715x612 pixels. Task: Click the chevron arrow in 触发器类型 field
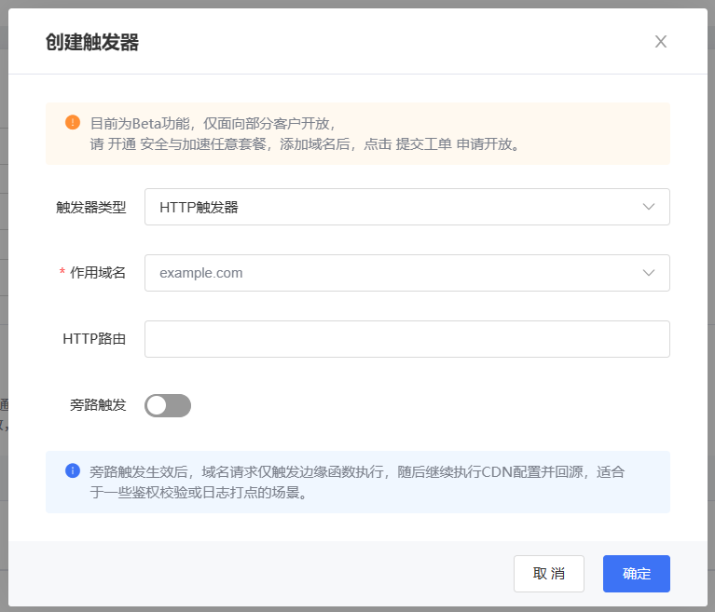(649, 207)
